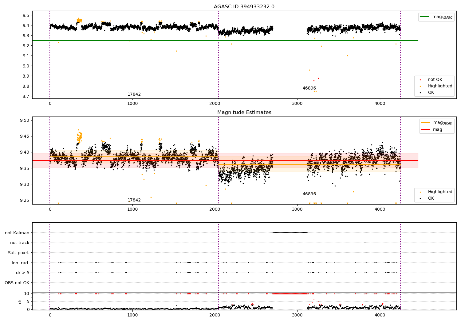The width and height of the screenshot is (461, 322).
Task: Click the '9.3' y-axis tick of top plot
Action: tap(26, 36)
